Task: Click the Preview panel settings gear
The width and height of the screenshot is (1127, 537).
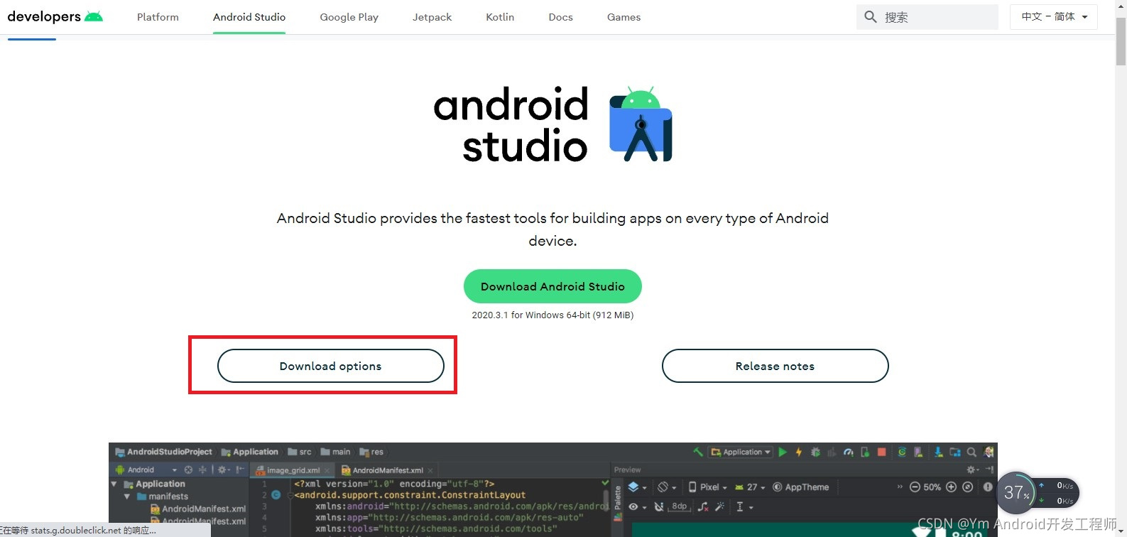Action: click(x=972, y=470)
